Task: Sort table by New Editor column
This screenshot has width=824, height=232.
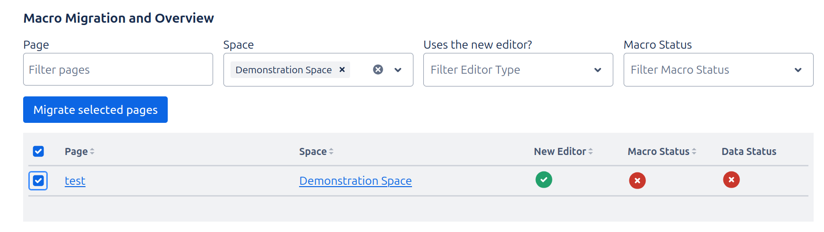Action: click(x=563, y=152)
